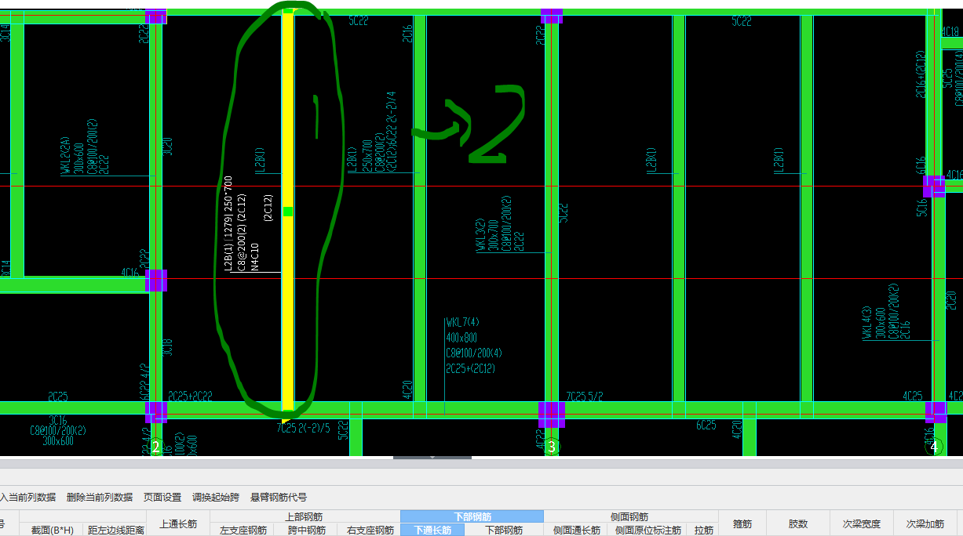
Task: Click the 7C25 2(-2)/5 rebar label
Action: tap(304, 429)
